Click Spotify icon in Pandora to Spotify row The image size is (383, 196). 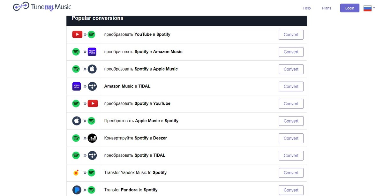pos(92,190)
